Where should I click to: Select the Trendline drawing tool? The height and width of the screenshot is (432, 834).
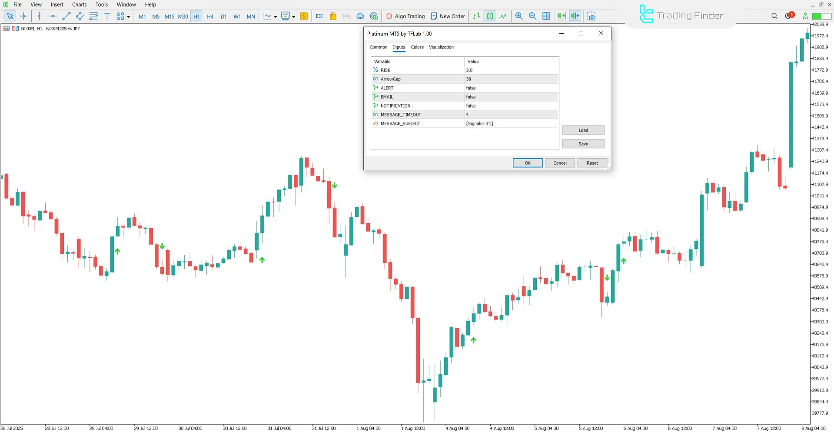pos(66,16)
